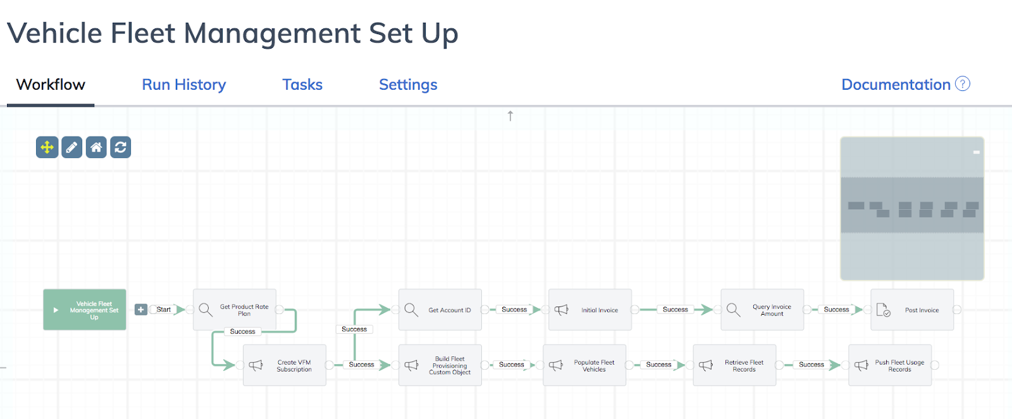Image resolution: width=1012 pixels, height=419 pixels.
Task: Open the Tasks tab
Action: point(302,85)
